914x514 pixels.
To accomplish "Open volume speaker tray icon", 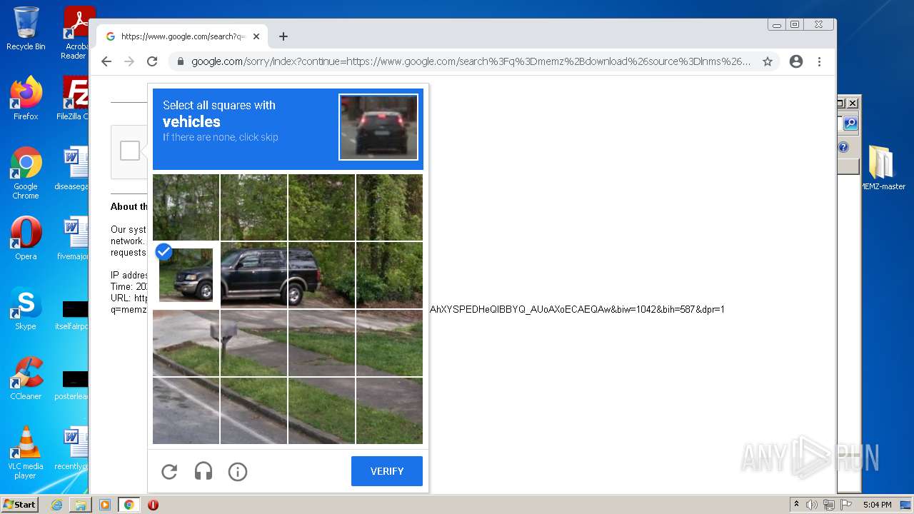I will tap(812, 505).
